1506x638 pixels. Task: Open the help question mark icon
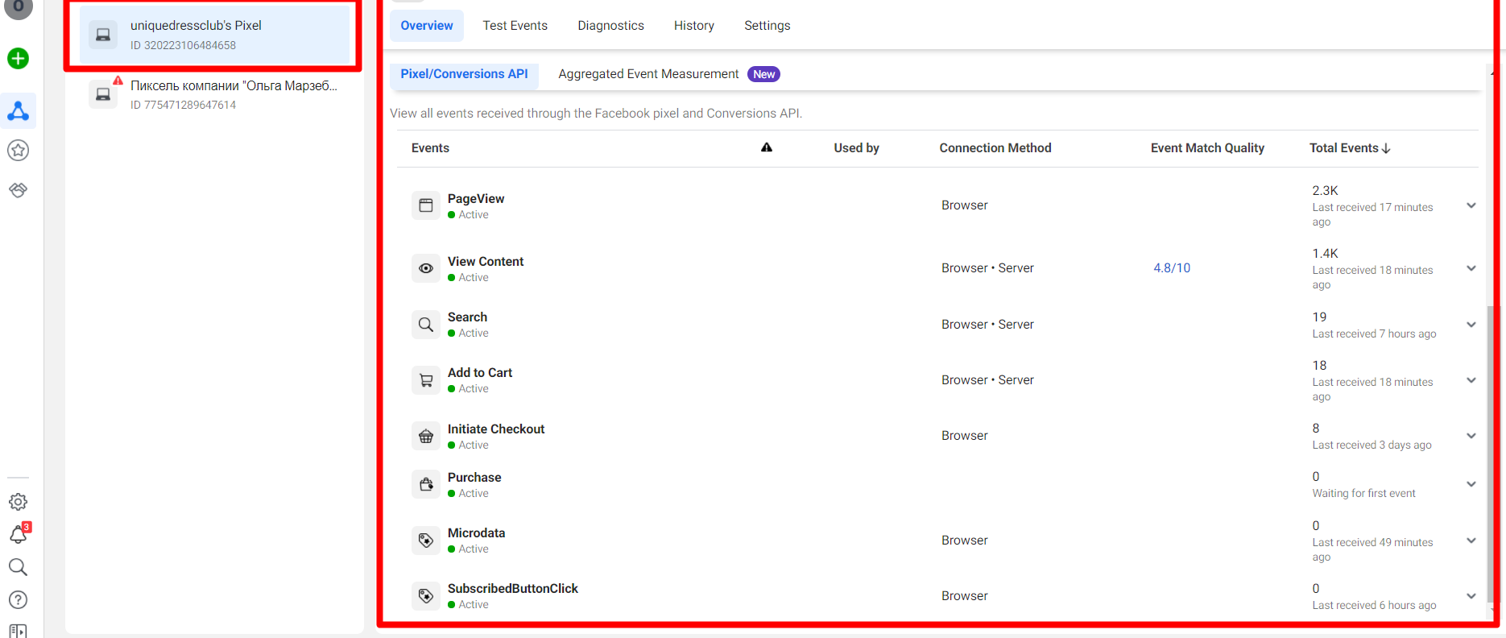pyautogui.click(x=18, y=600)
